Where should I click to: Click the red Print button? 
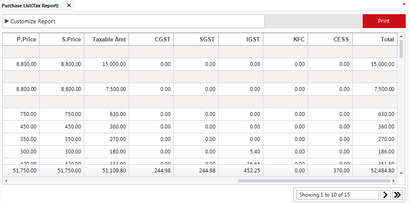384,21
